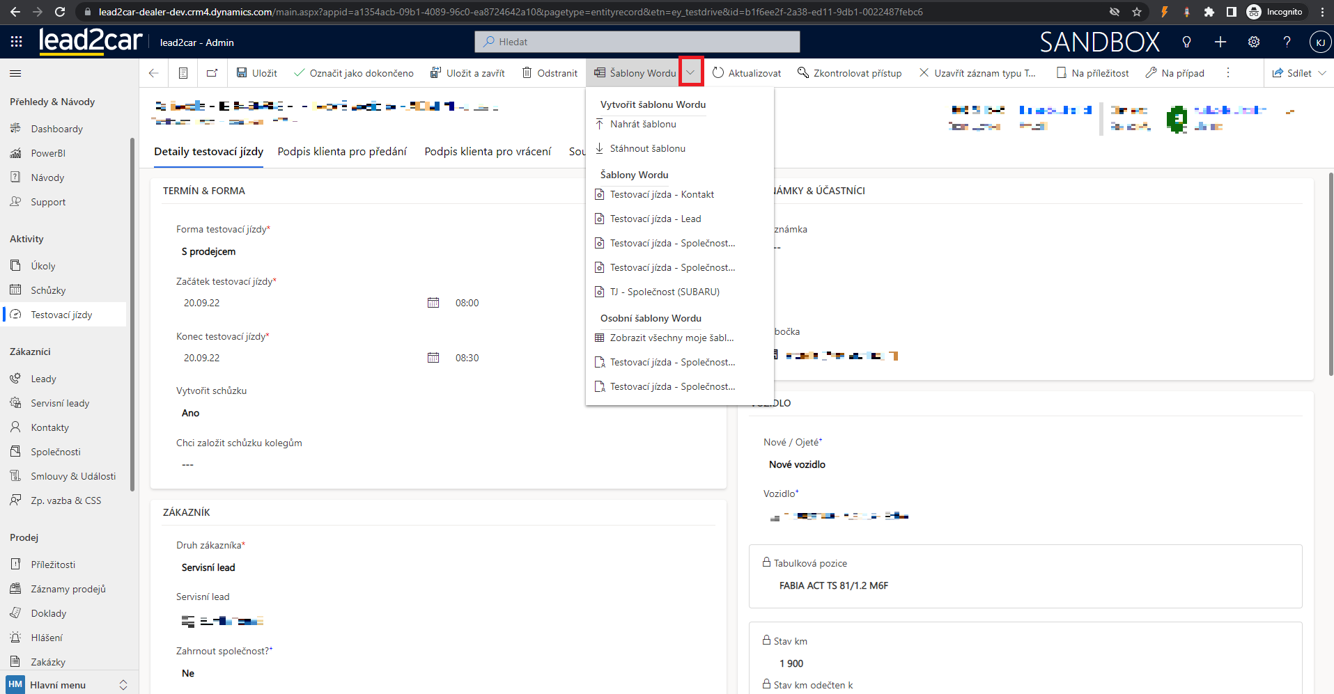The width and height of the screenshot is (1334, 694).
Task: Click Označit jako dokončeno button
Action: [x=354, y=73]
